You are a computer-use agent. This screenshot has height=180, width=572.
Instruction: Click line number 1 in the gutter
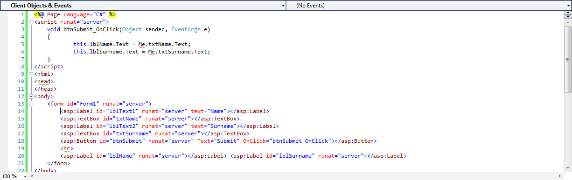[x=22, y=14]
